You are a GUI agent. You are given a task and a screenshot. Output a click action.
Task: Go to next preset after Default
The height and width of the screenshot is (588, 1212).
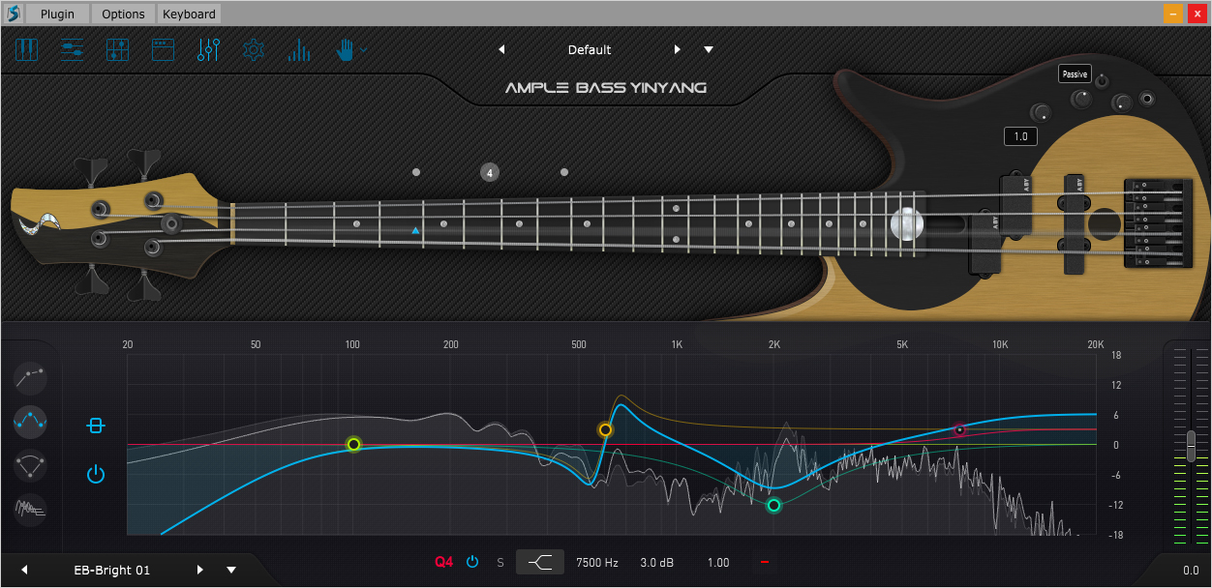coord(678,49)
